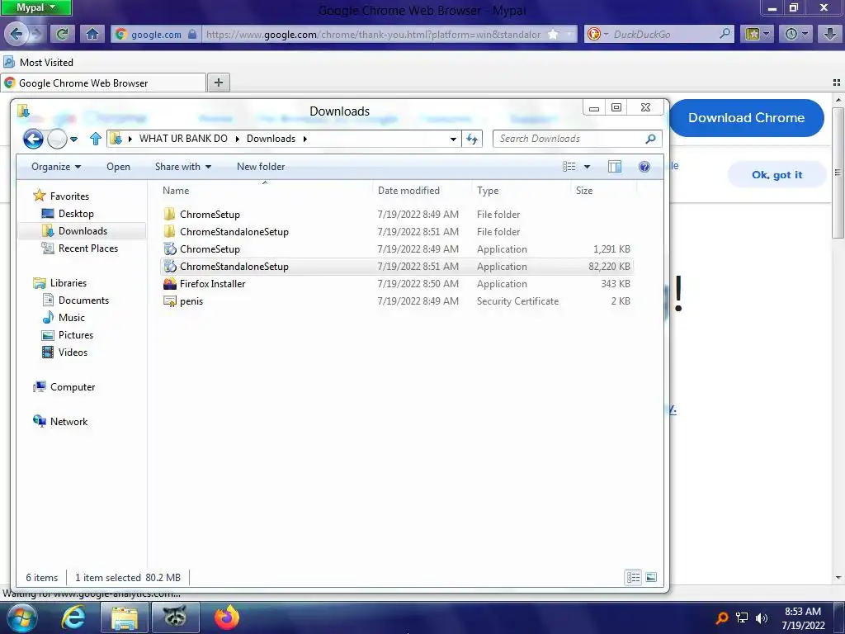845x634 pixels.
Task: Open the raccoon Mypal taskbar icon
Action: pos(175,617)
